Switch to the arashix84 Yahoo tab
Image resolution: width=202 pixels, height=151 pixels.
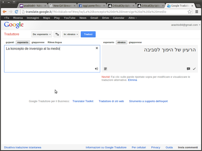click(x=33, y=6)
